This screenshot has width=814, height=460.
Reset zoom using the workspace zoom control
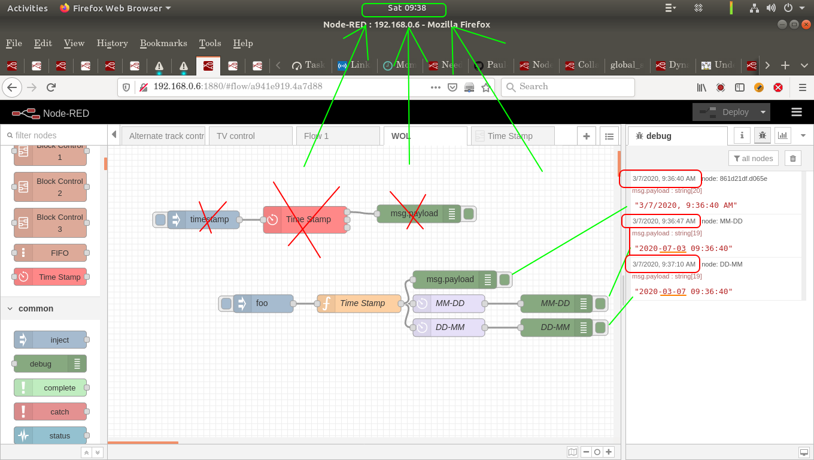pyautogui.click(x=597, y=452)
